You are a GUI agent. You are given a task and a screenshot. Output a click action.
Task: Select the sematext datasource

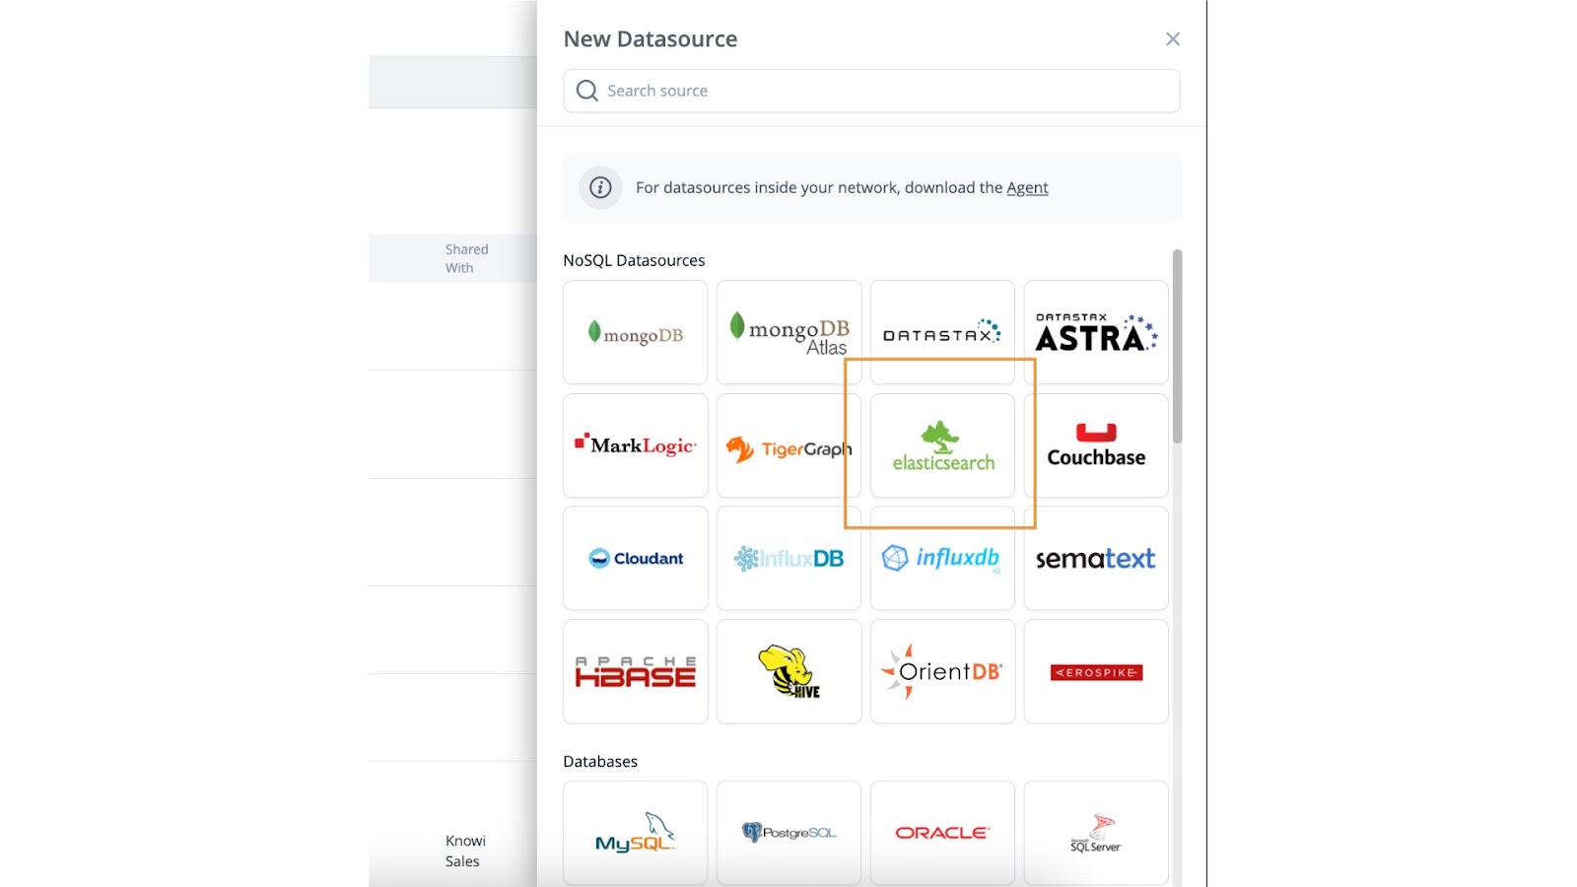(1096, 558)
